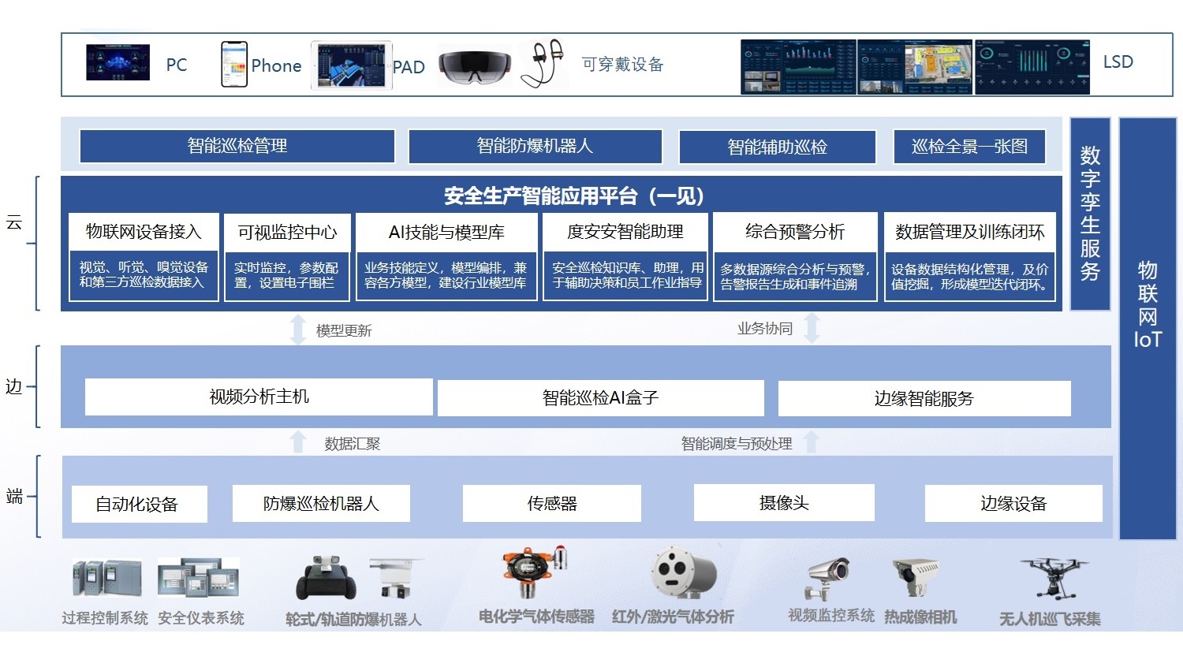Click the 可穿戴设备 label
The width and height of the screenshot is (1183, 652).
(623, 65)
